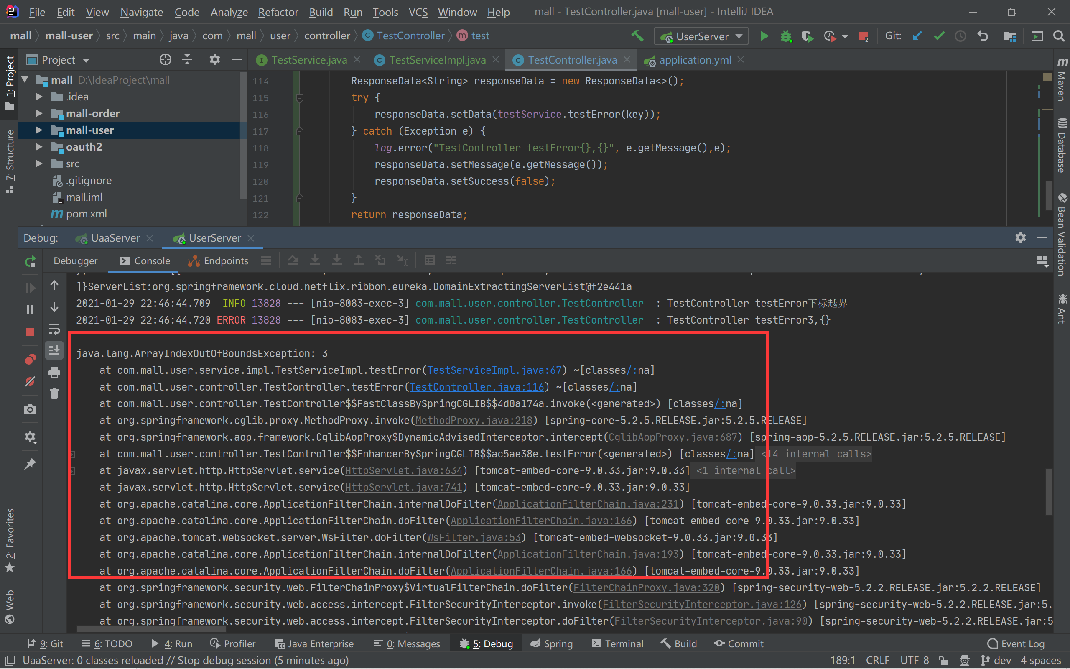This screenshot has width=1070, height=669.
Task: Update project via Git blue arrow
Action: (x=917, y=36)
